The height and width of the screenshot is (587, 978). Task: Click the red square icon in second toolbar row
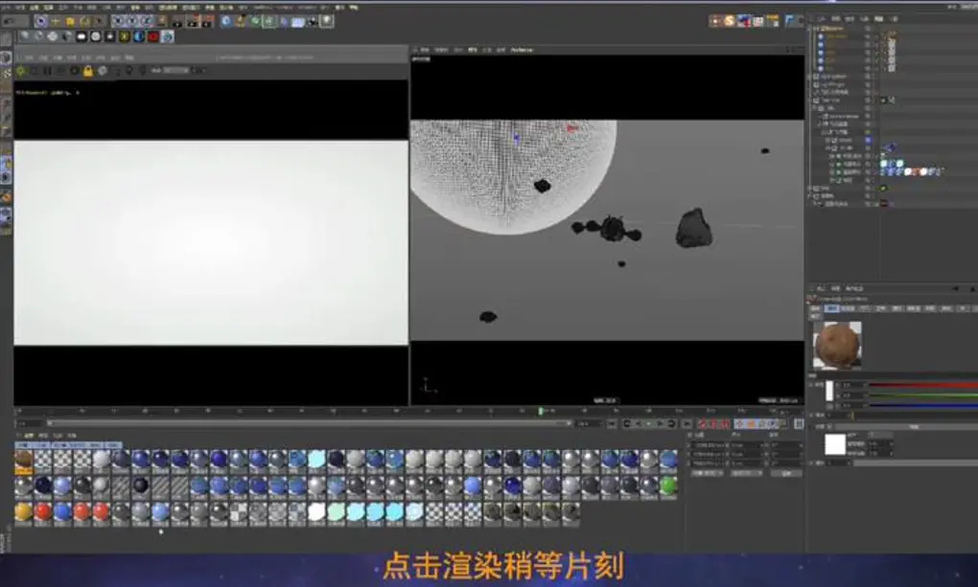tap(152, 36)
